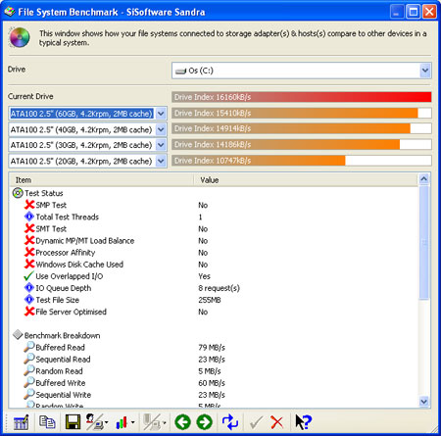Maximize the Sandra benchmark window

414,12
